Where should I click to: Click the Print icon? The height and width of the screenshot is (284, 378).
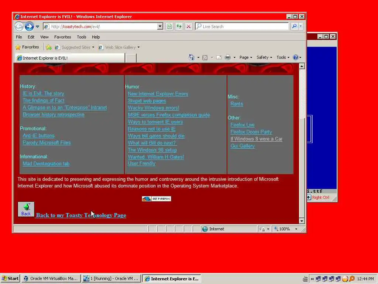227,57
